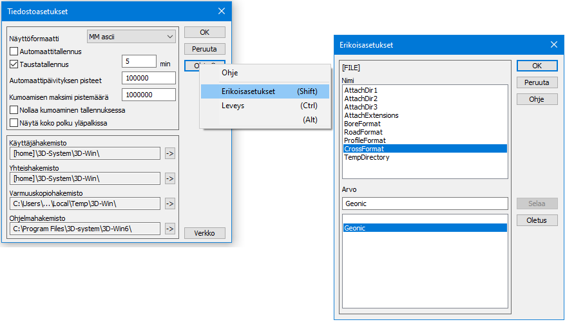Click the Taustatallennus minutes input field
Screen dimensions: 565x322
(x=139, y=62)
